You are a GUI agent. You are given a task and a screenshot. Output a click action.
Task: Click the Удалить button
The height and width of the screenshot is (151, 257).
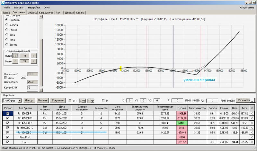[43, 100]
